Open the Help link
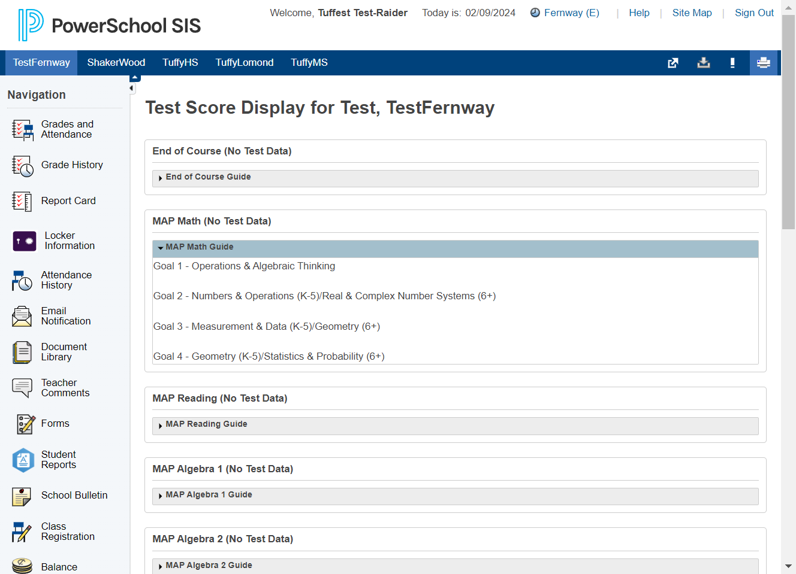Viewport: 796px width, 574px height. coord(639,13)
